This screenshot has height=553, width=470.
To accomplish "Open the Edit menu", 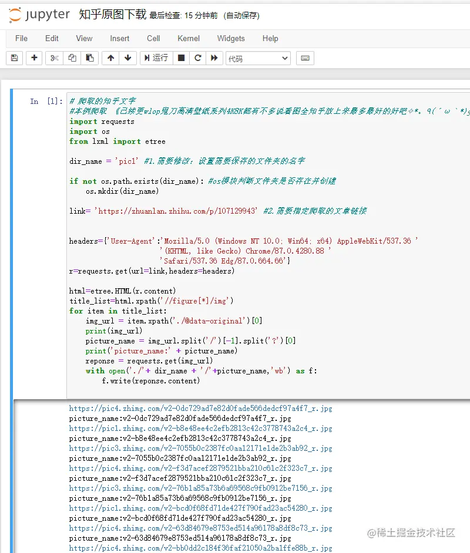I will (52, 38).
